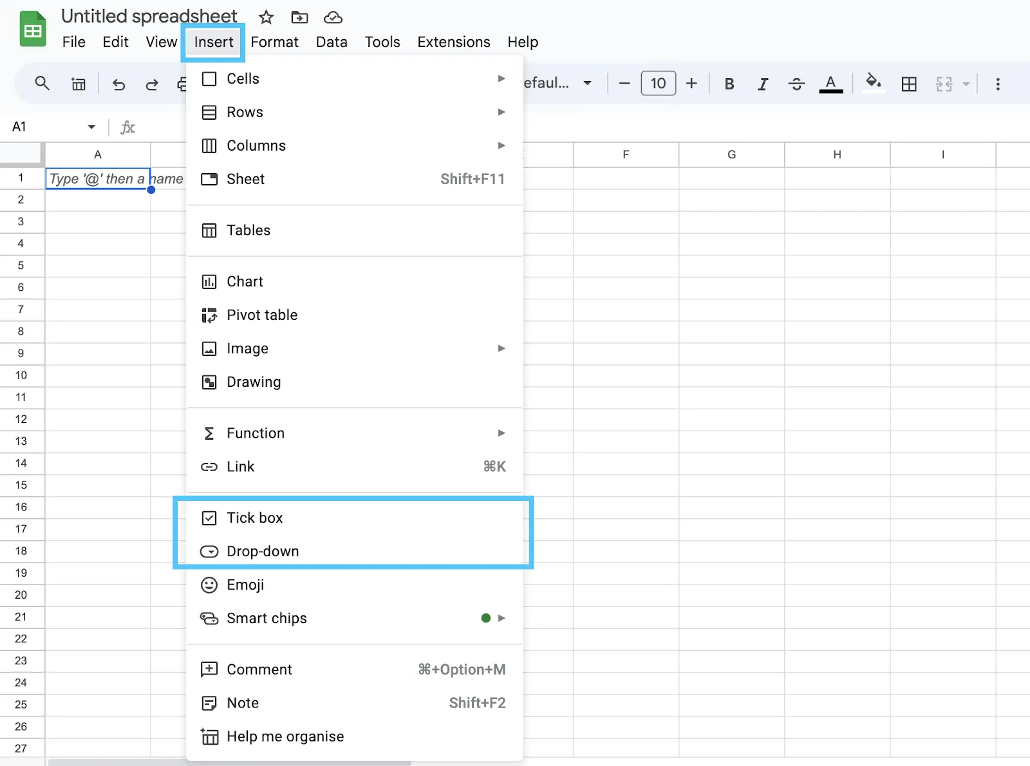Insert a Pivot table
Image resolution: width=1030 pixels, height=766 pixels.
click(355, 315)
